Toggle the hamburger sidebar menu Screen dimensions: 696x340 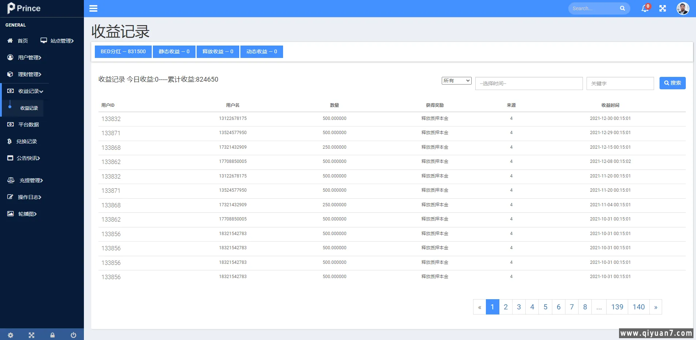tap(93, 8)
